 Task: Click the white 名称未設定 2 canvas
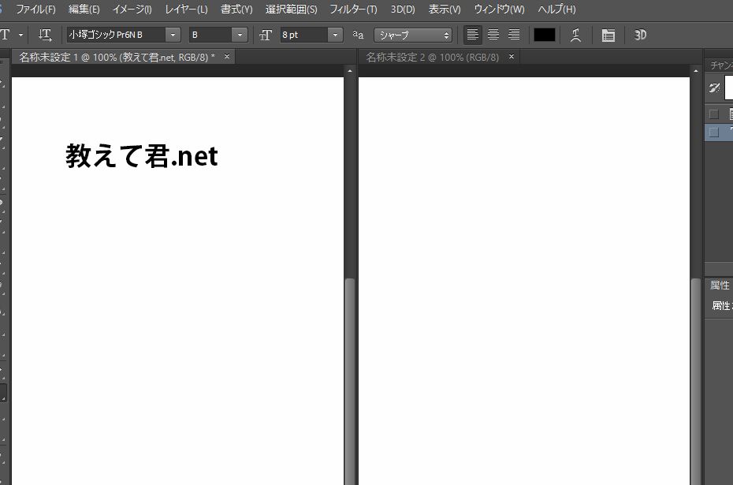coord(523,281)
